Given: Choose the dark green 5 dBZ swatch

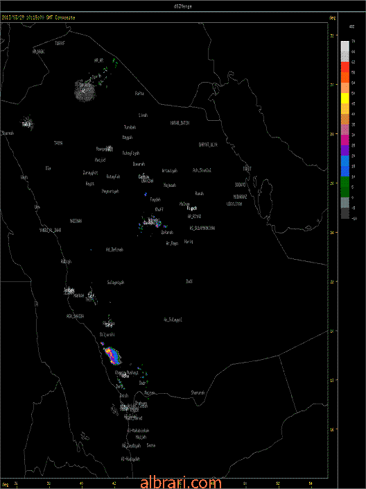Looking at the screenshot, I should [x=345, y=192].
